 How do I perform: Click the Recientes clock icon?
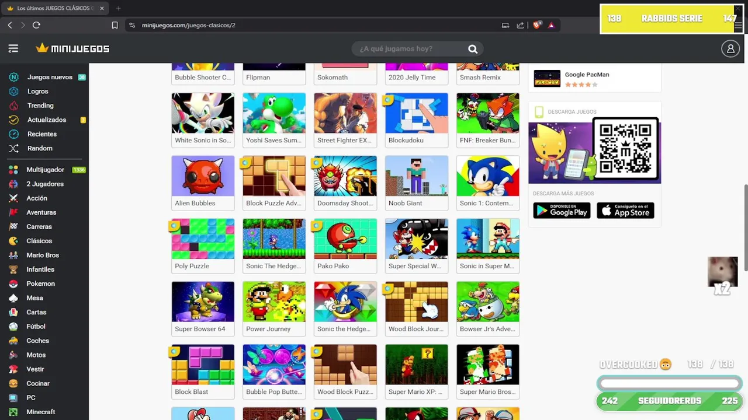(13, 134)
